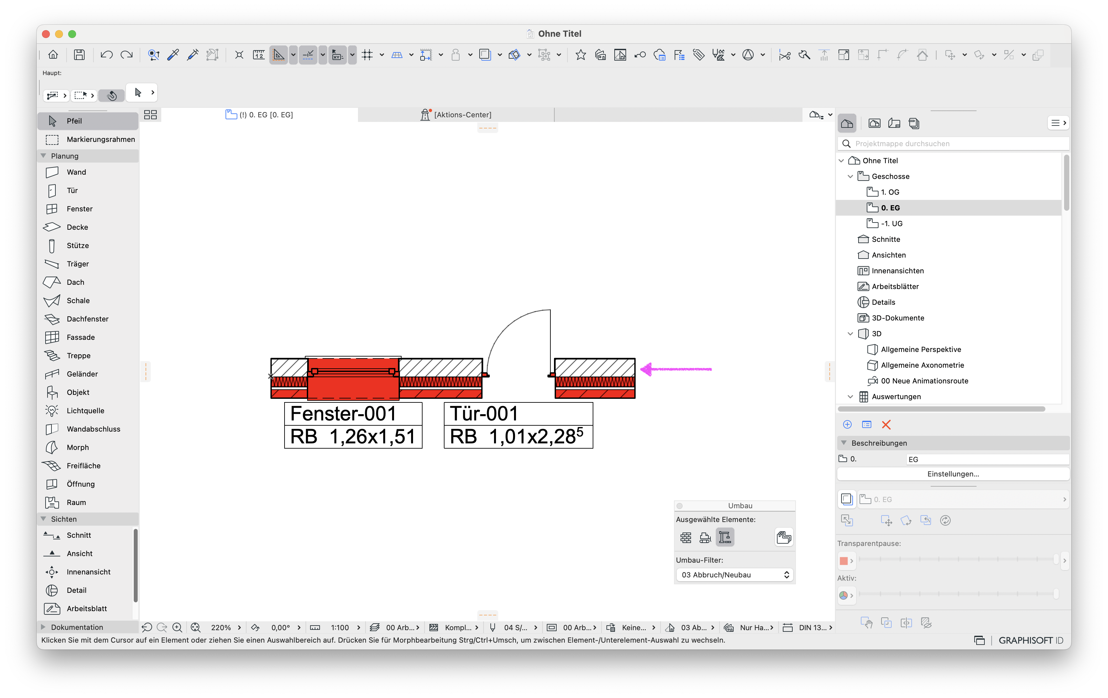The width and height of the screenshot is (1108, 698).
Task: Collapse the Sichten toolbox section
Action: pyautogui.click(x=44, y=519)
